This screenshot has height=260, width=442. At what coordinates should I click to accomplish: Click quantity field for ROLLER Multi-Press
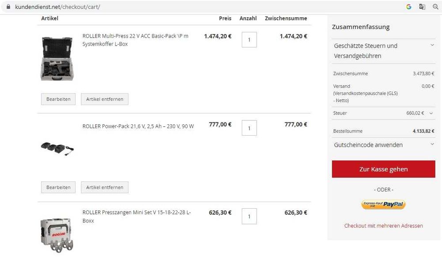tap(249, 40)
